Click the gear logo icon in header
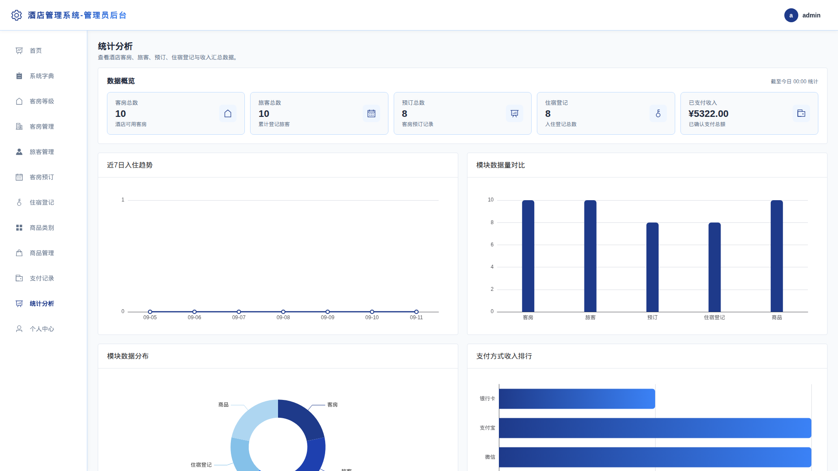This screenshot has height=471, width=838. click(x=17, y=15)
